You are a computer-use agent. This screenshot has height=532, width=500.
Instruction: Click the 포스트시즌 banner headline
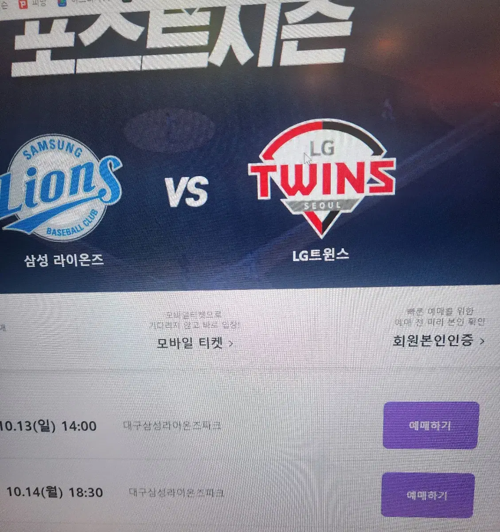pyautogui.click(x=182, y=35)
